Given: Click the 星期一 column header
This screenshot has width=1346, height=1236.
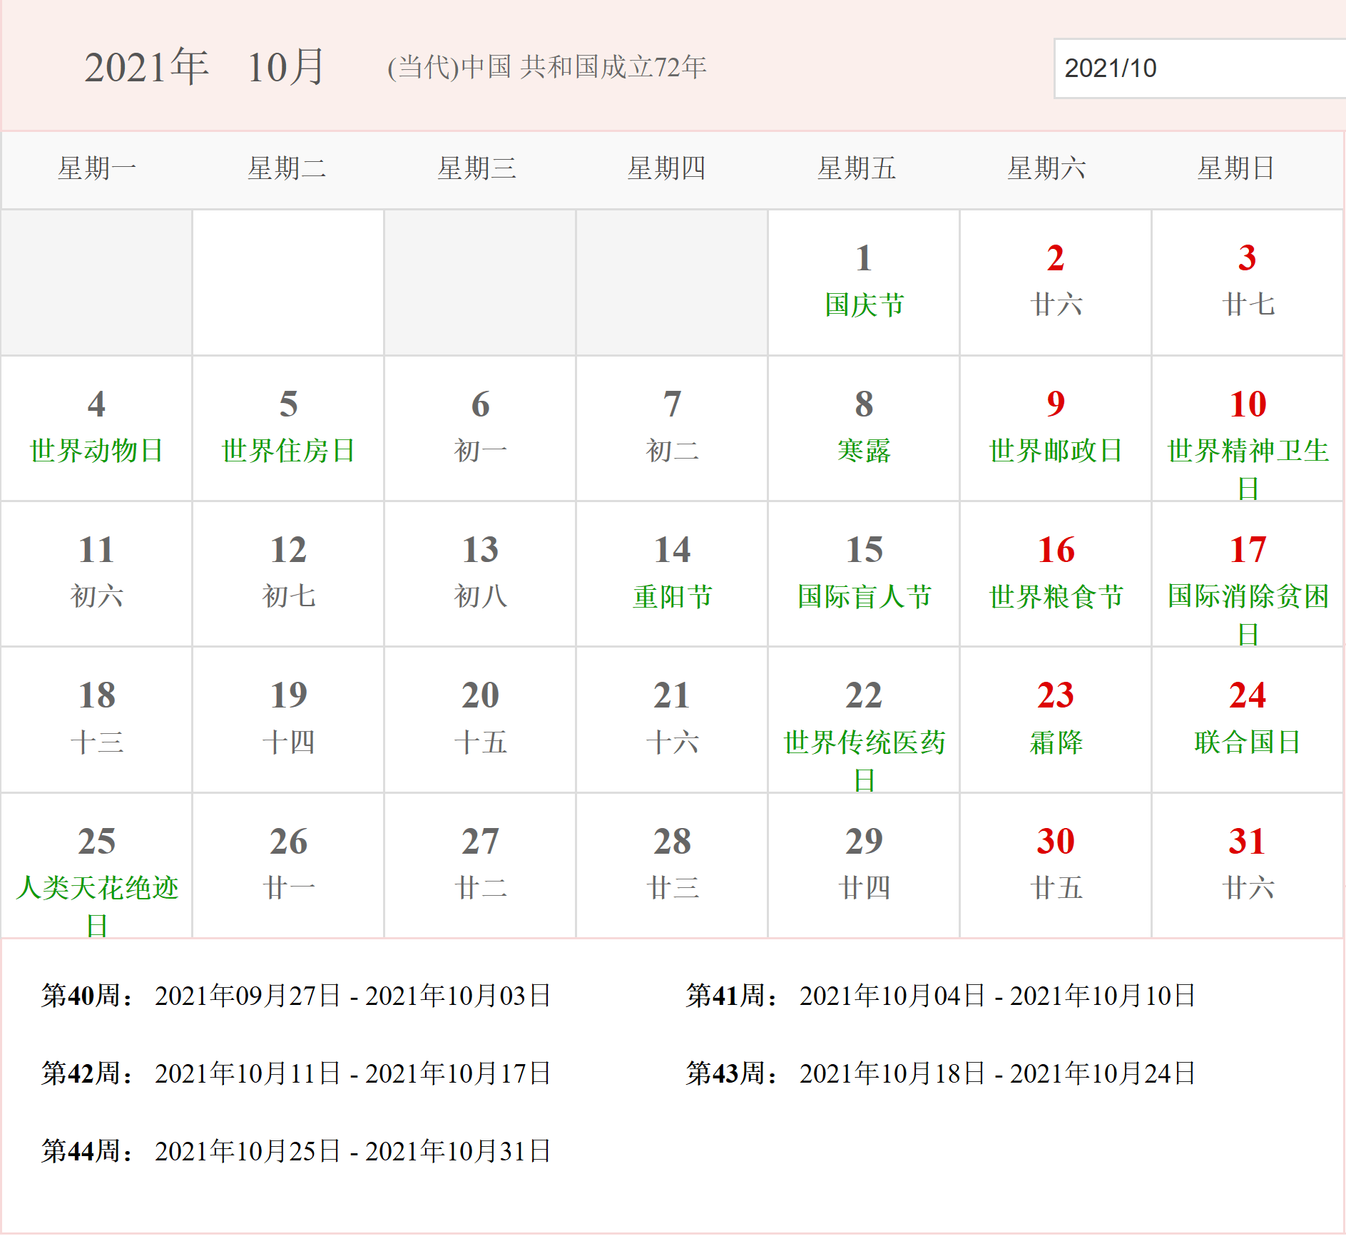Looking at the screenshot, I should (x=97, y=169).
